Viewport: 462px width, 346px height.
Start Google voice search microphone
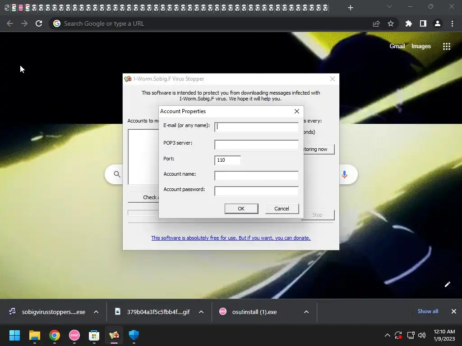[x=344, y=174]
